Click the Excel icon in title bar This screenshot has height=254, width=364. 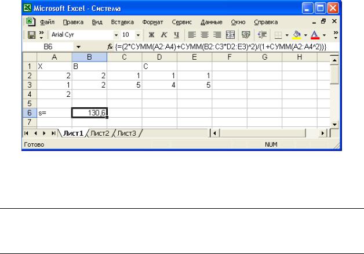(x=27, y=8)
